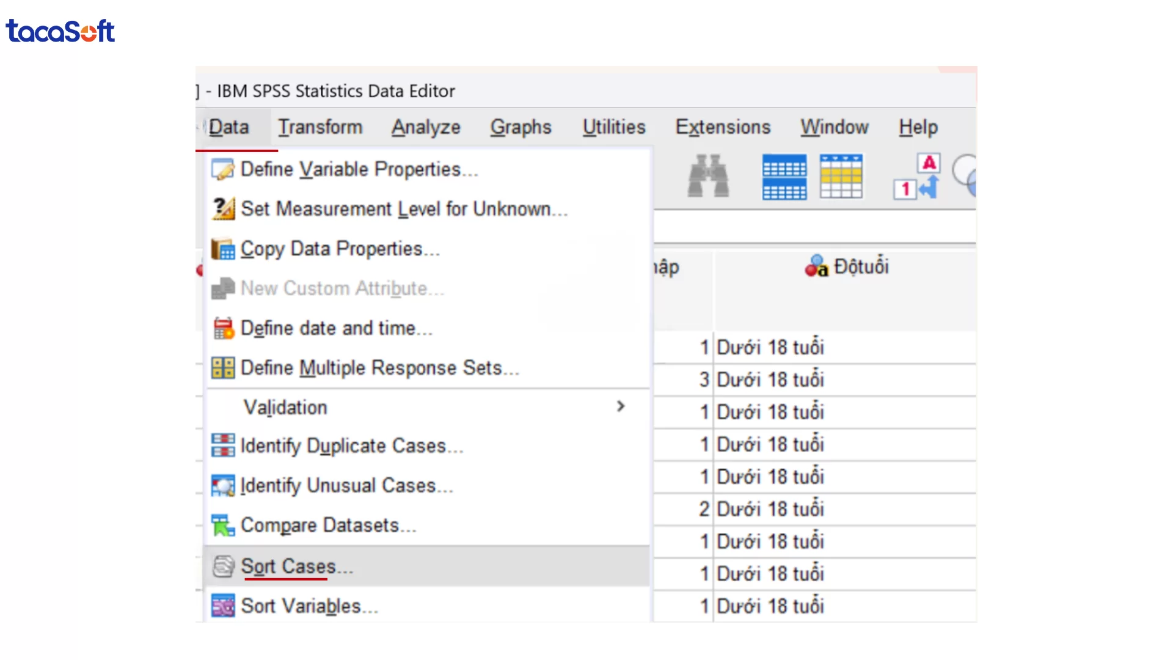The width and height of the screenshot is (1173, 660).
Task: Select Define Multiple Response Sets
Action: tap(379, 368)
